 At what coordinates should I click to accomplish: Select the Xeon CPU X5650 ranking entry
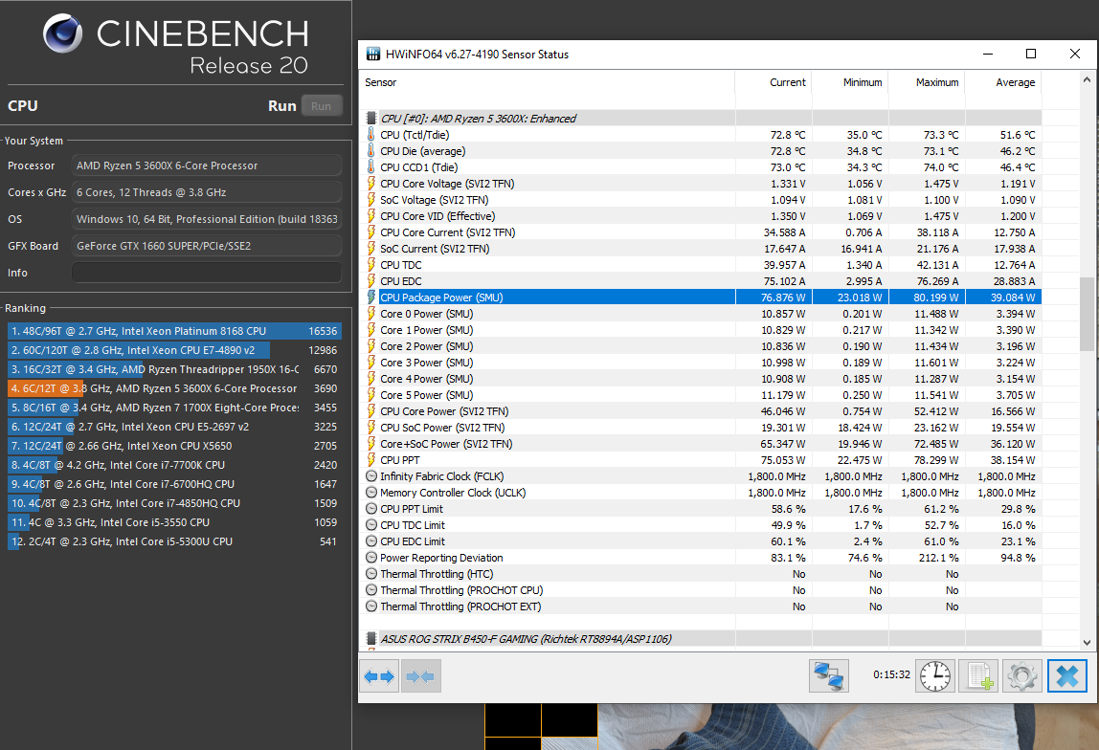[174, 446]
